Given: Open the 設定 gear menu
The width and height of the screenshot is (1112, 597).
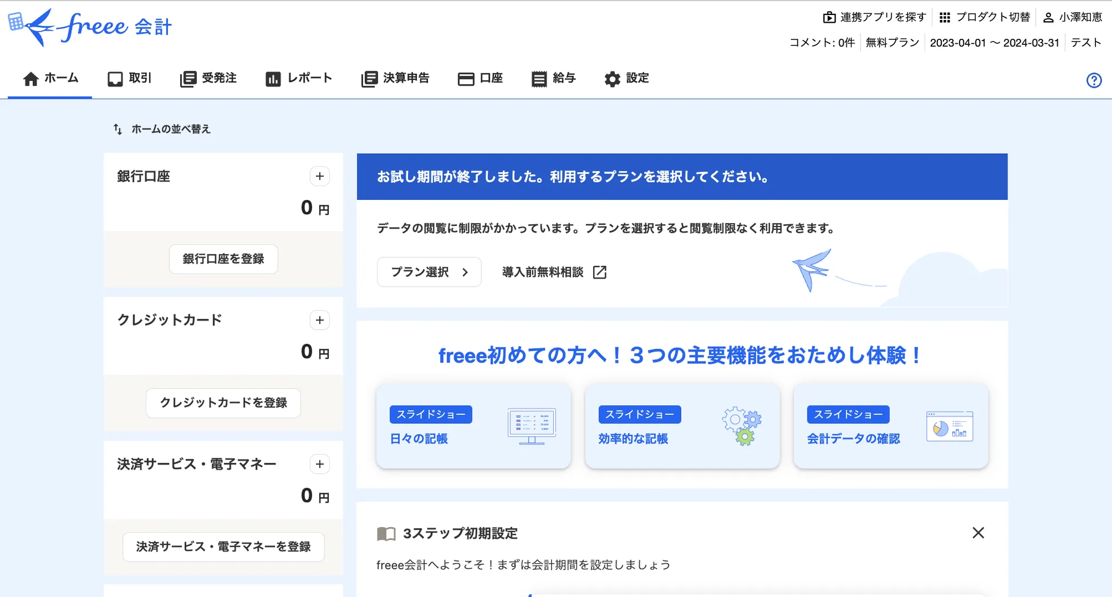Looking at the screenshot, I should 627,79.
